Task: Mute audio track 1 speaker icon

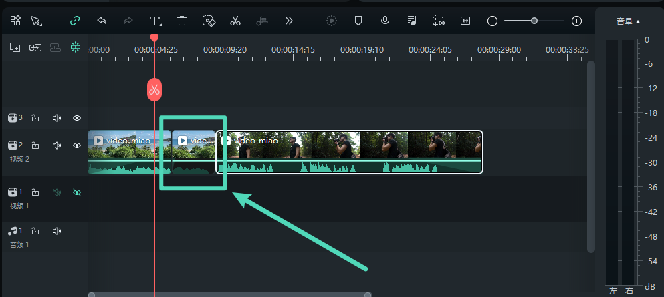Action: click(x=57, y=231)
